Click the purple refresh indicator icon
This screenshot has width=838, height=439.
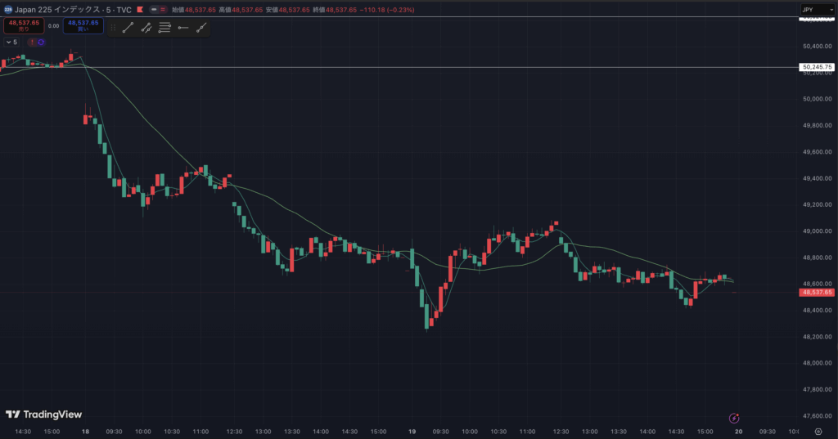point(41,42)
